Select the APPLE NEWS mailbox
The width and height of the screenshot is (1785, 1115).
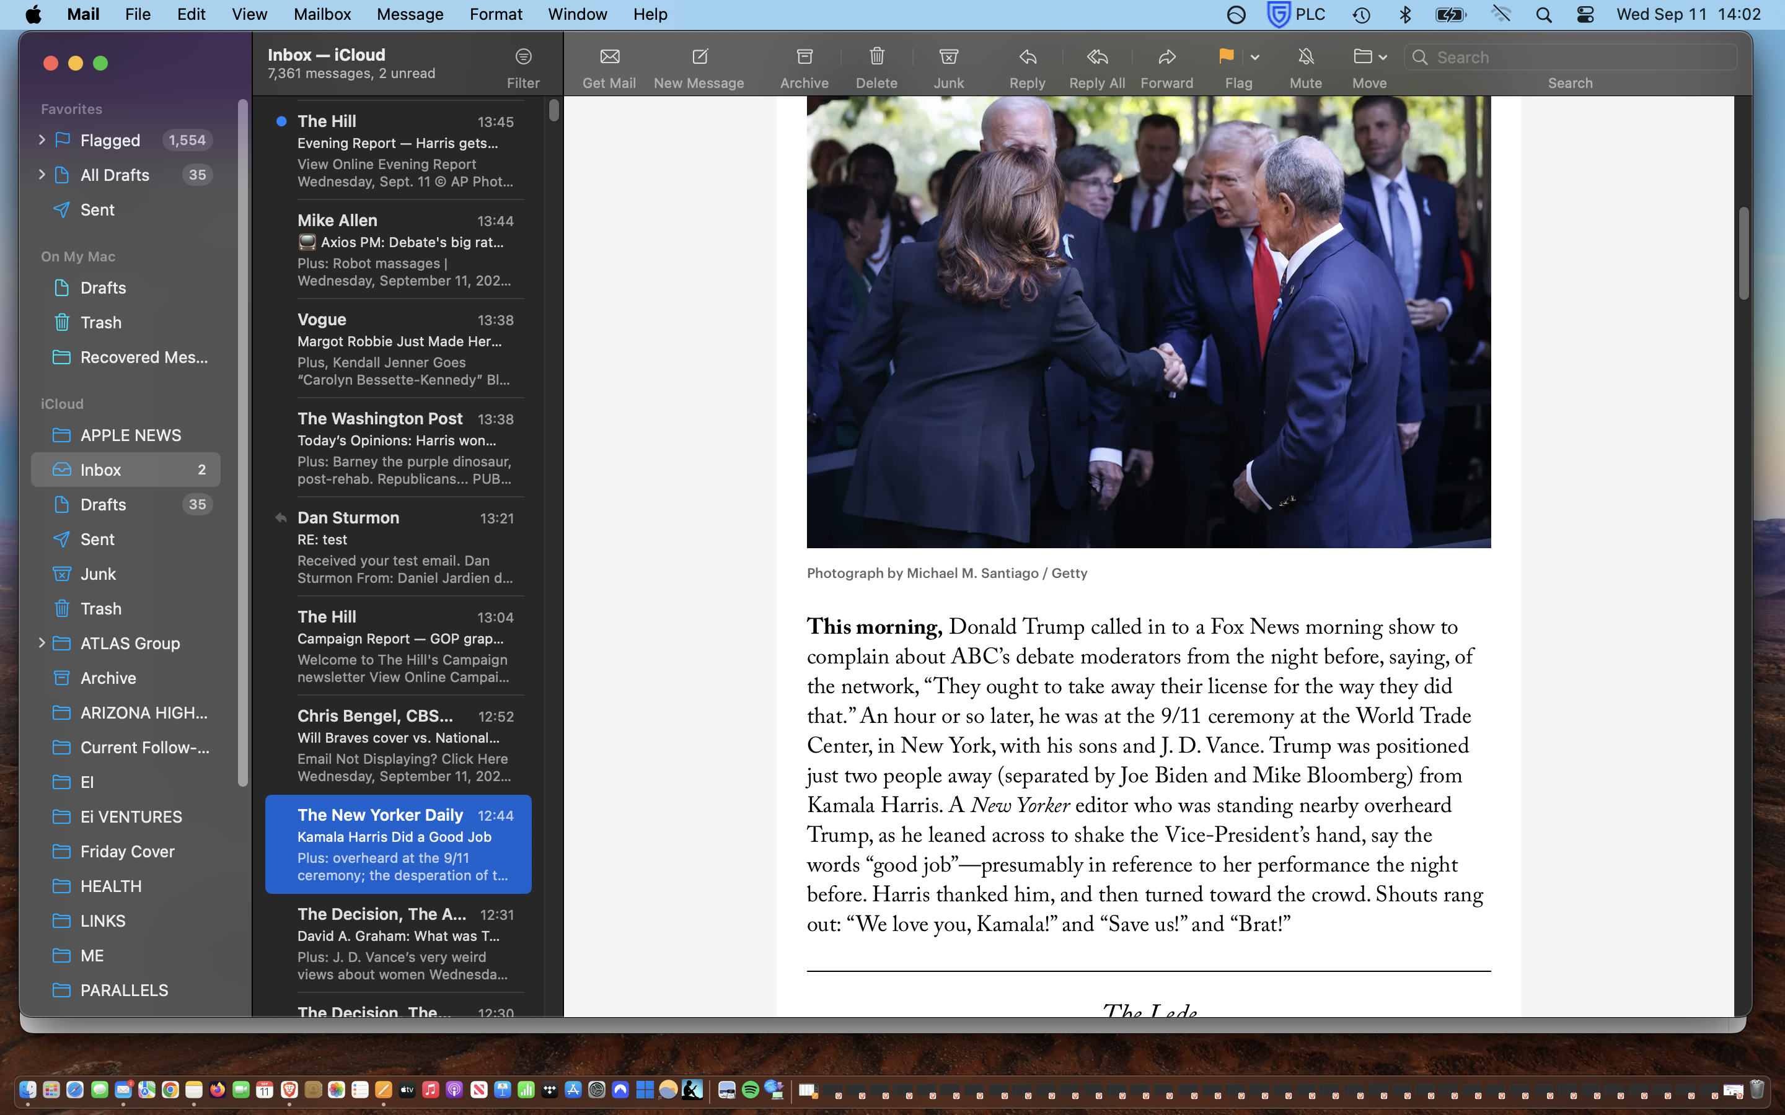(130, 435)
